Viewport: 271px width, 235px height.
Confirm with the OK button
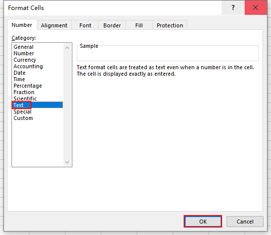[203, 222]
